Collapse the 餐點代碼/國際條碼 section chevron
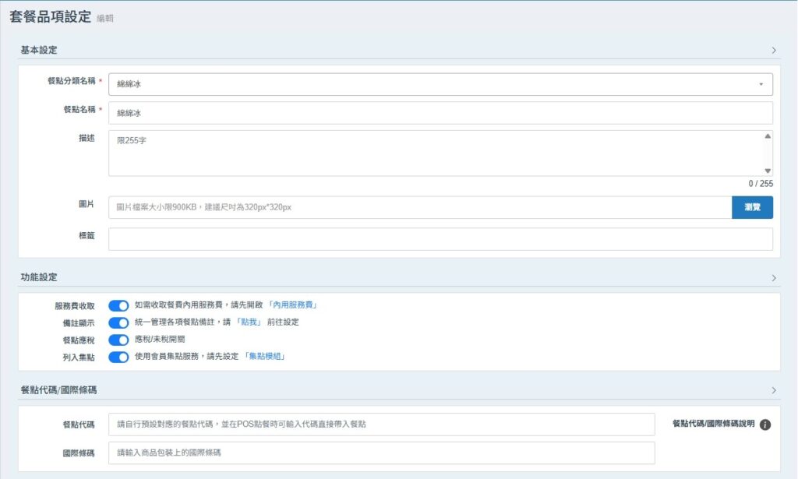Viewport: 798px width, 479px height. [773, 389]
